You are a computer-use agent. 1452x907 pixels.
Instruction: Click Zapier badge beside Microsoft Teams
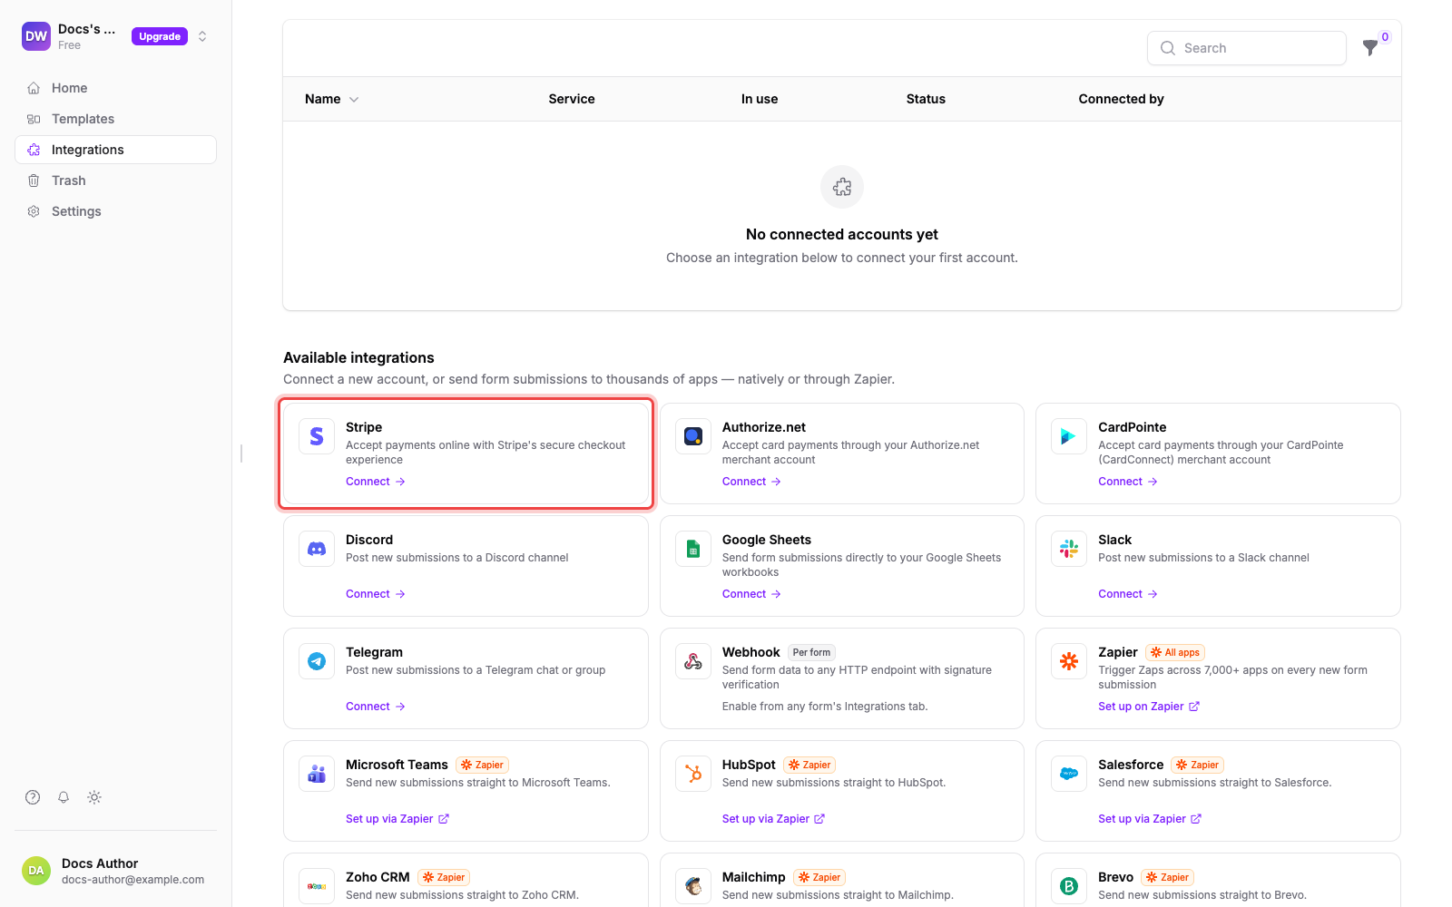point(482,765)
